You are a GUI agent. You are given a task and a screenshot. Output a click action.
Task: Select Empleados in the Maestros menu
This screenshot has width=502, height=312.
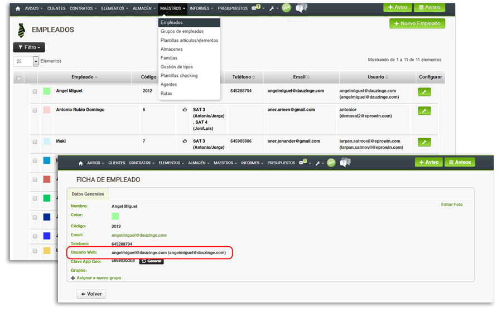pos(189,23)
